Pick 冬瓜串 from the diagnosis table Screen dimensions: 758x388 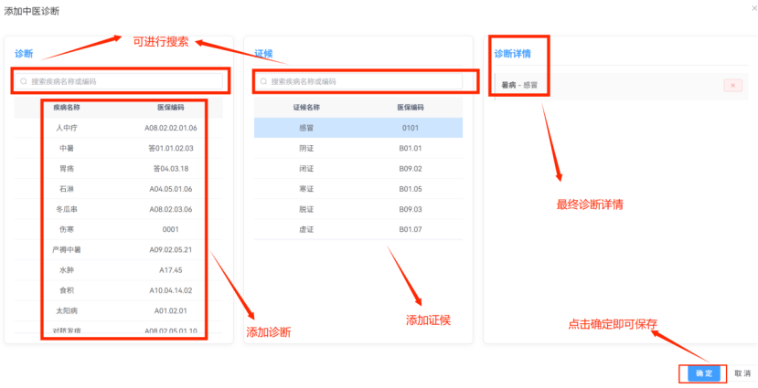click(x=67, y=209)
